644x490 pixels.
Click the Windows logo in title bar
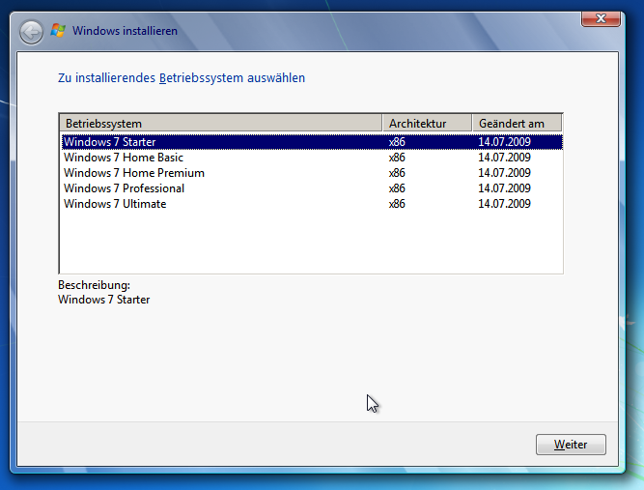(59, 31)
